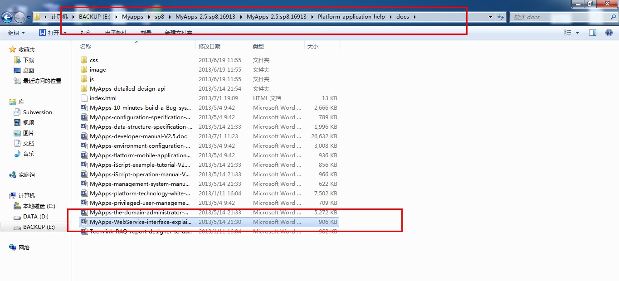619x281 pixels.
Task: Expand the arrow next to 打开
Action: tap(65, 33)
